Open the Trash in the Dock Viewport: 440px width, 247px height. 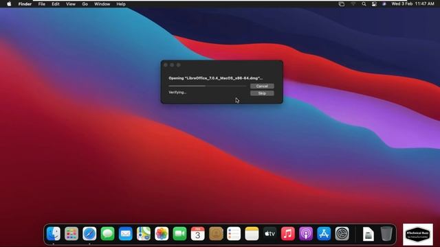click(386, 233)
